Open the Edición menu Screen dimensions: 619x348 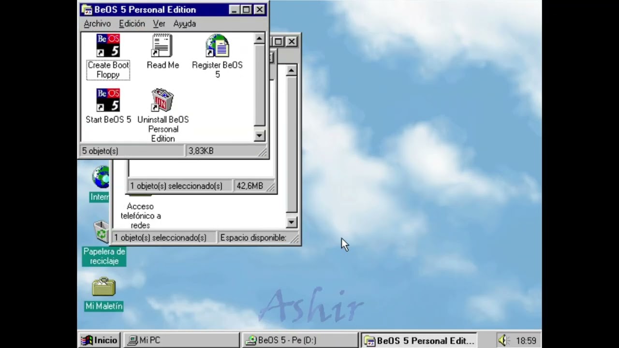132,24
